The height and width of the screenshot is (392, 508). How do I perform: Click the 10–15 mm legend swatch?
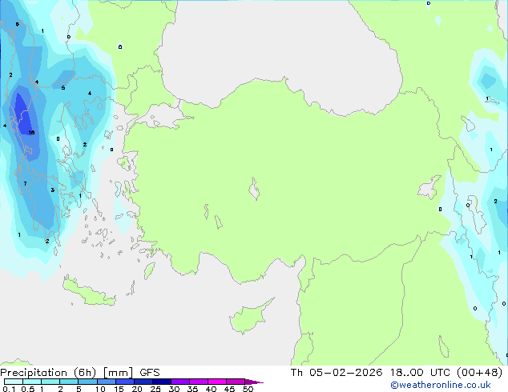(x=107, y=382)
